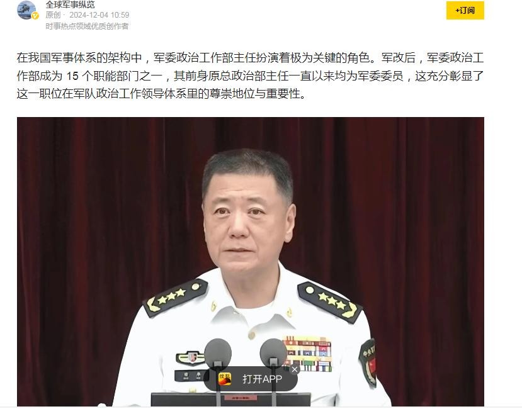Click the yellow verified badge on avatar

click(x=36, y=16)
